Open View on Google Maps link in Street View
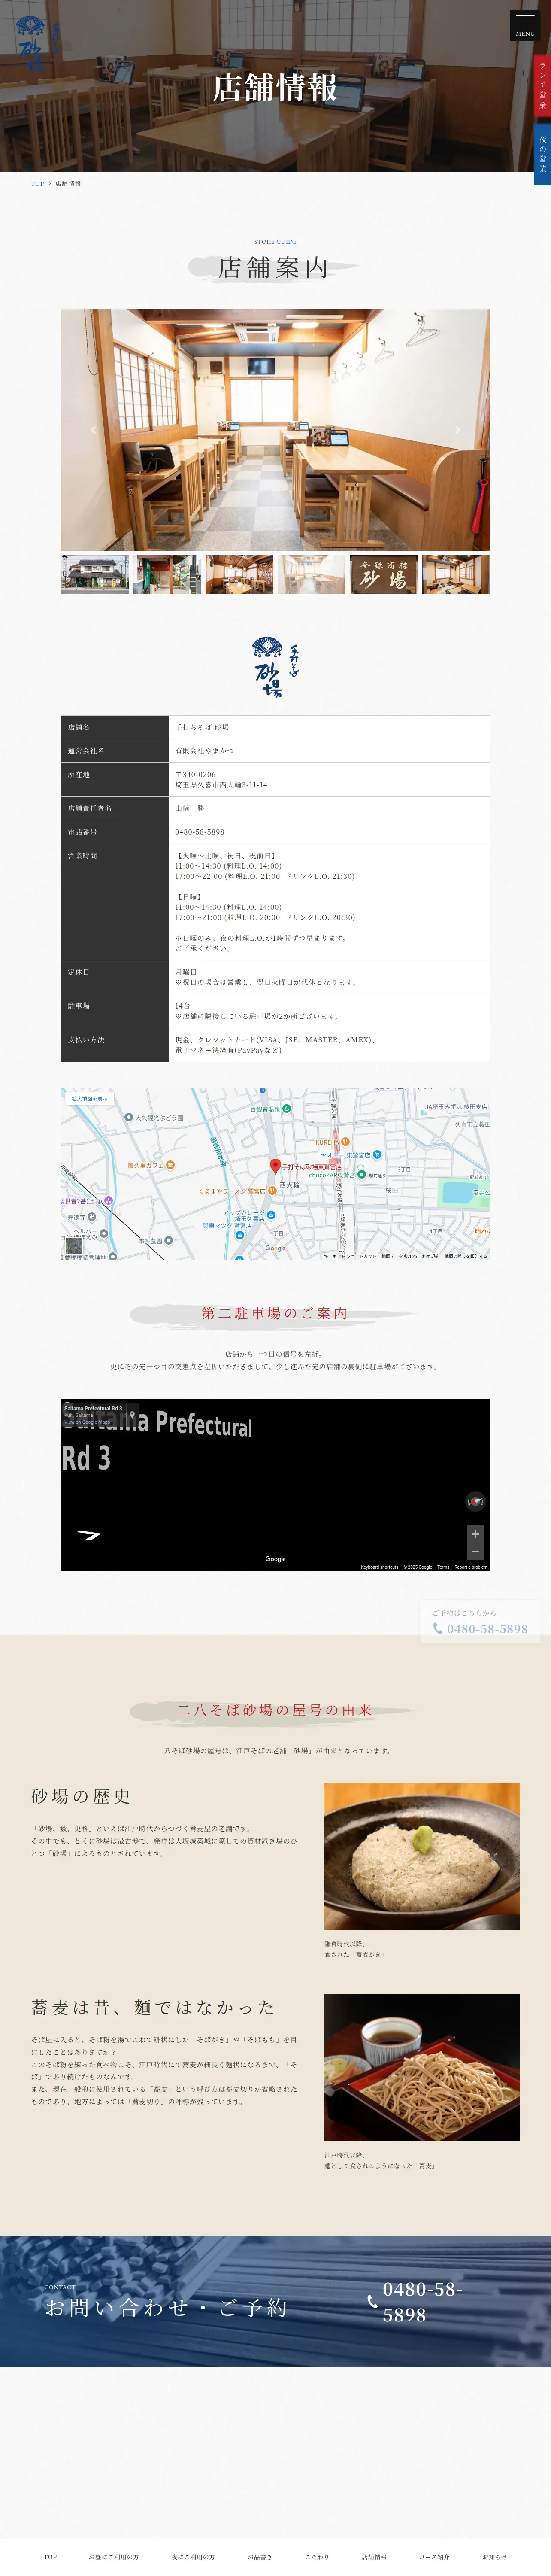The width and height of the screenshot is (551, 2576). [87, 1422]
